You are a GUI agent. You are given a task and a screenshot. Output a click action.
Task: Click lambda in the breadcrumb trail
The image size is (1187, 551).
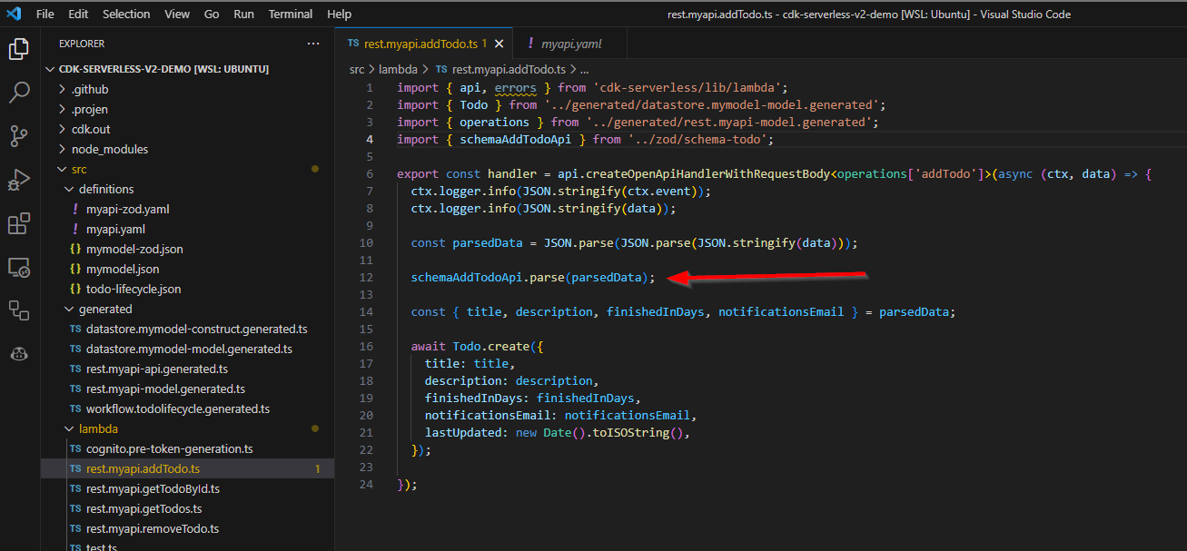point(398,68)
